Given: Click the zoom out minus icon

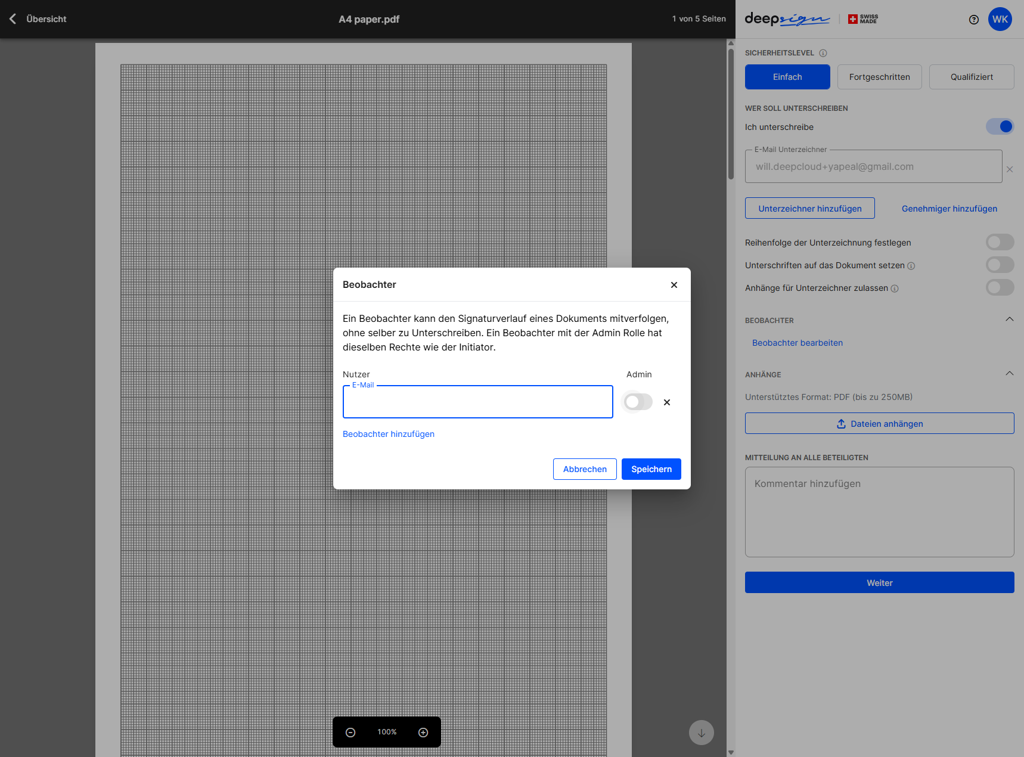Looking at the screenshot, I should point(350,733).
